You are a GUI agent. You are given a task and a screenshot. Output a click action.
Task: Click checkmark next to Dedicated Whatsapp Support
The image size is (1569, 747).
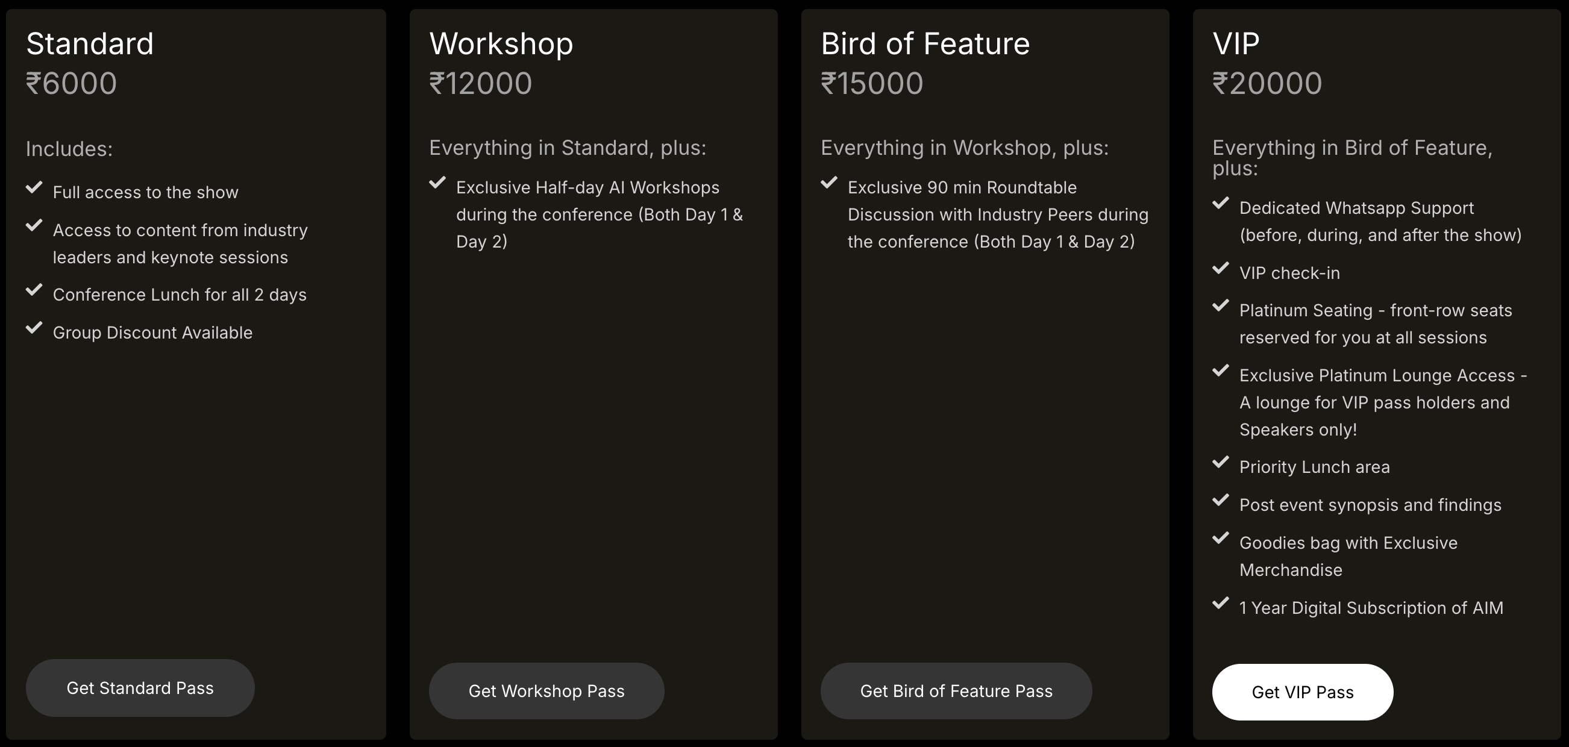coord(1221,203)
